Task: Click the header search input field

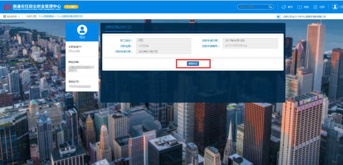Action: [252, 7]
